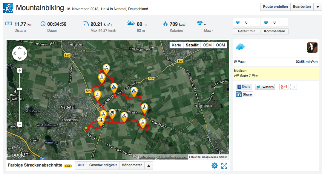
Task: Click the mountain bike app thumbnail
Action: [x=312, y=47]
